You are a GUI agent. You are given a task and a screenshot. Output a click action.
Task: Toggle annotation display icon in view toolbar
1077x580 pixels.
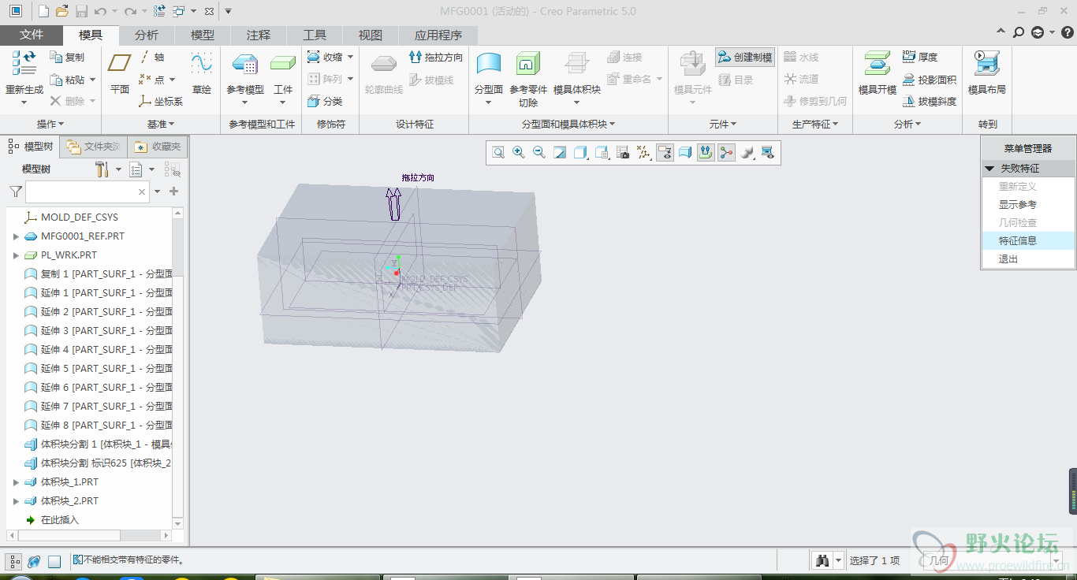665,152
